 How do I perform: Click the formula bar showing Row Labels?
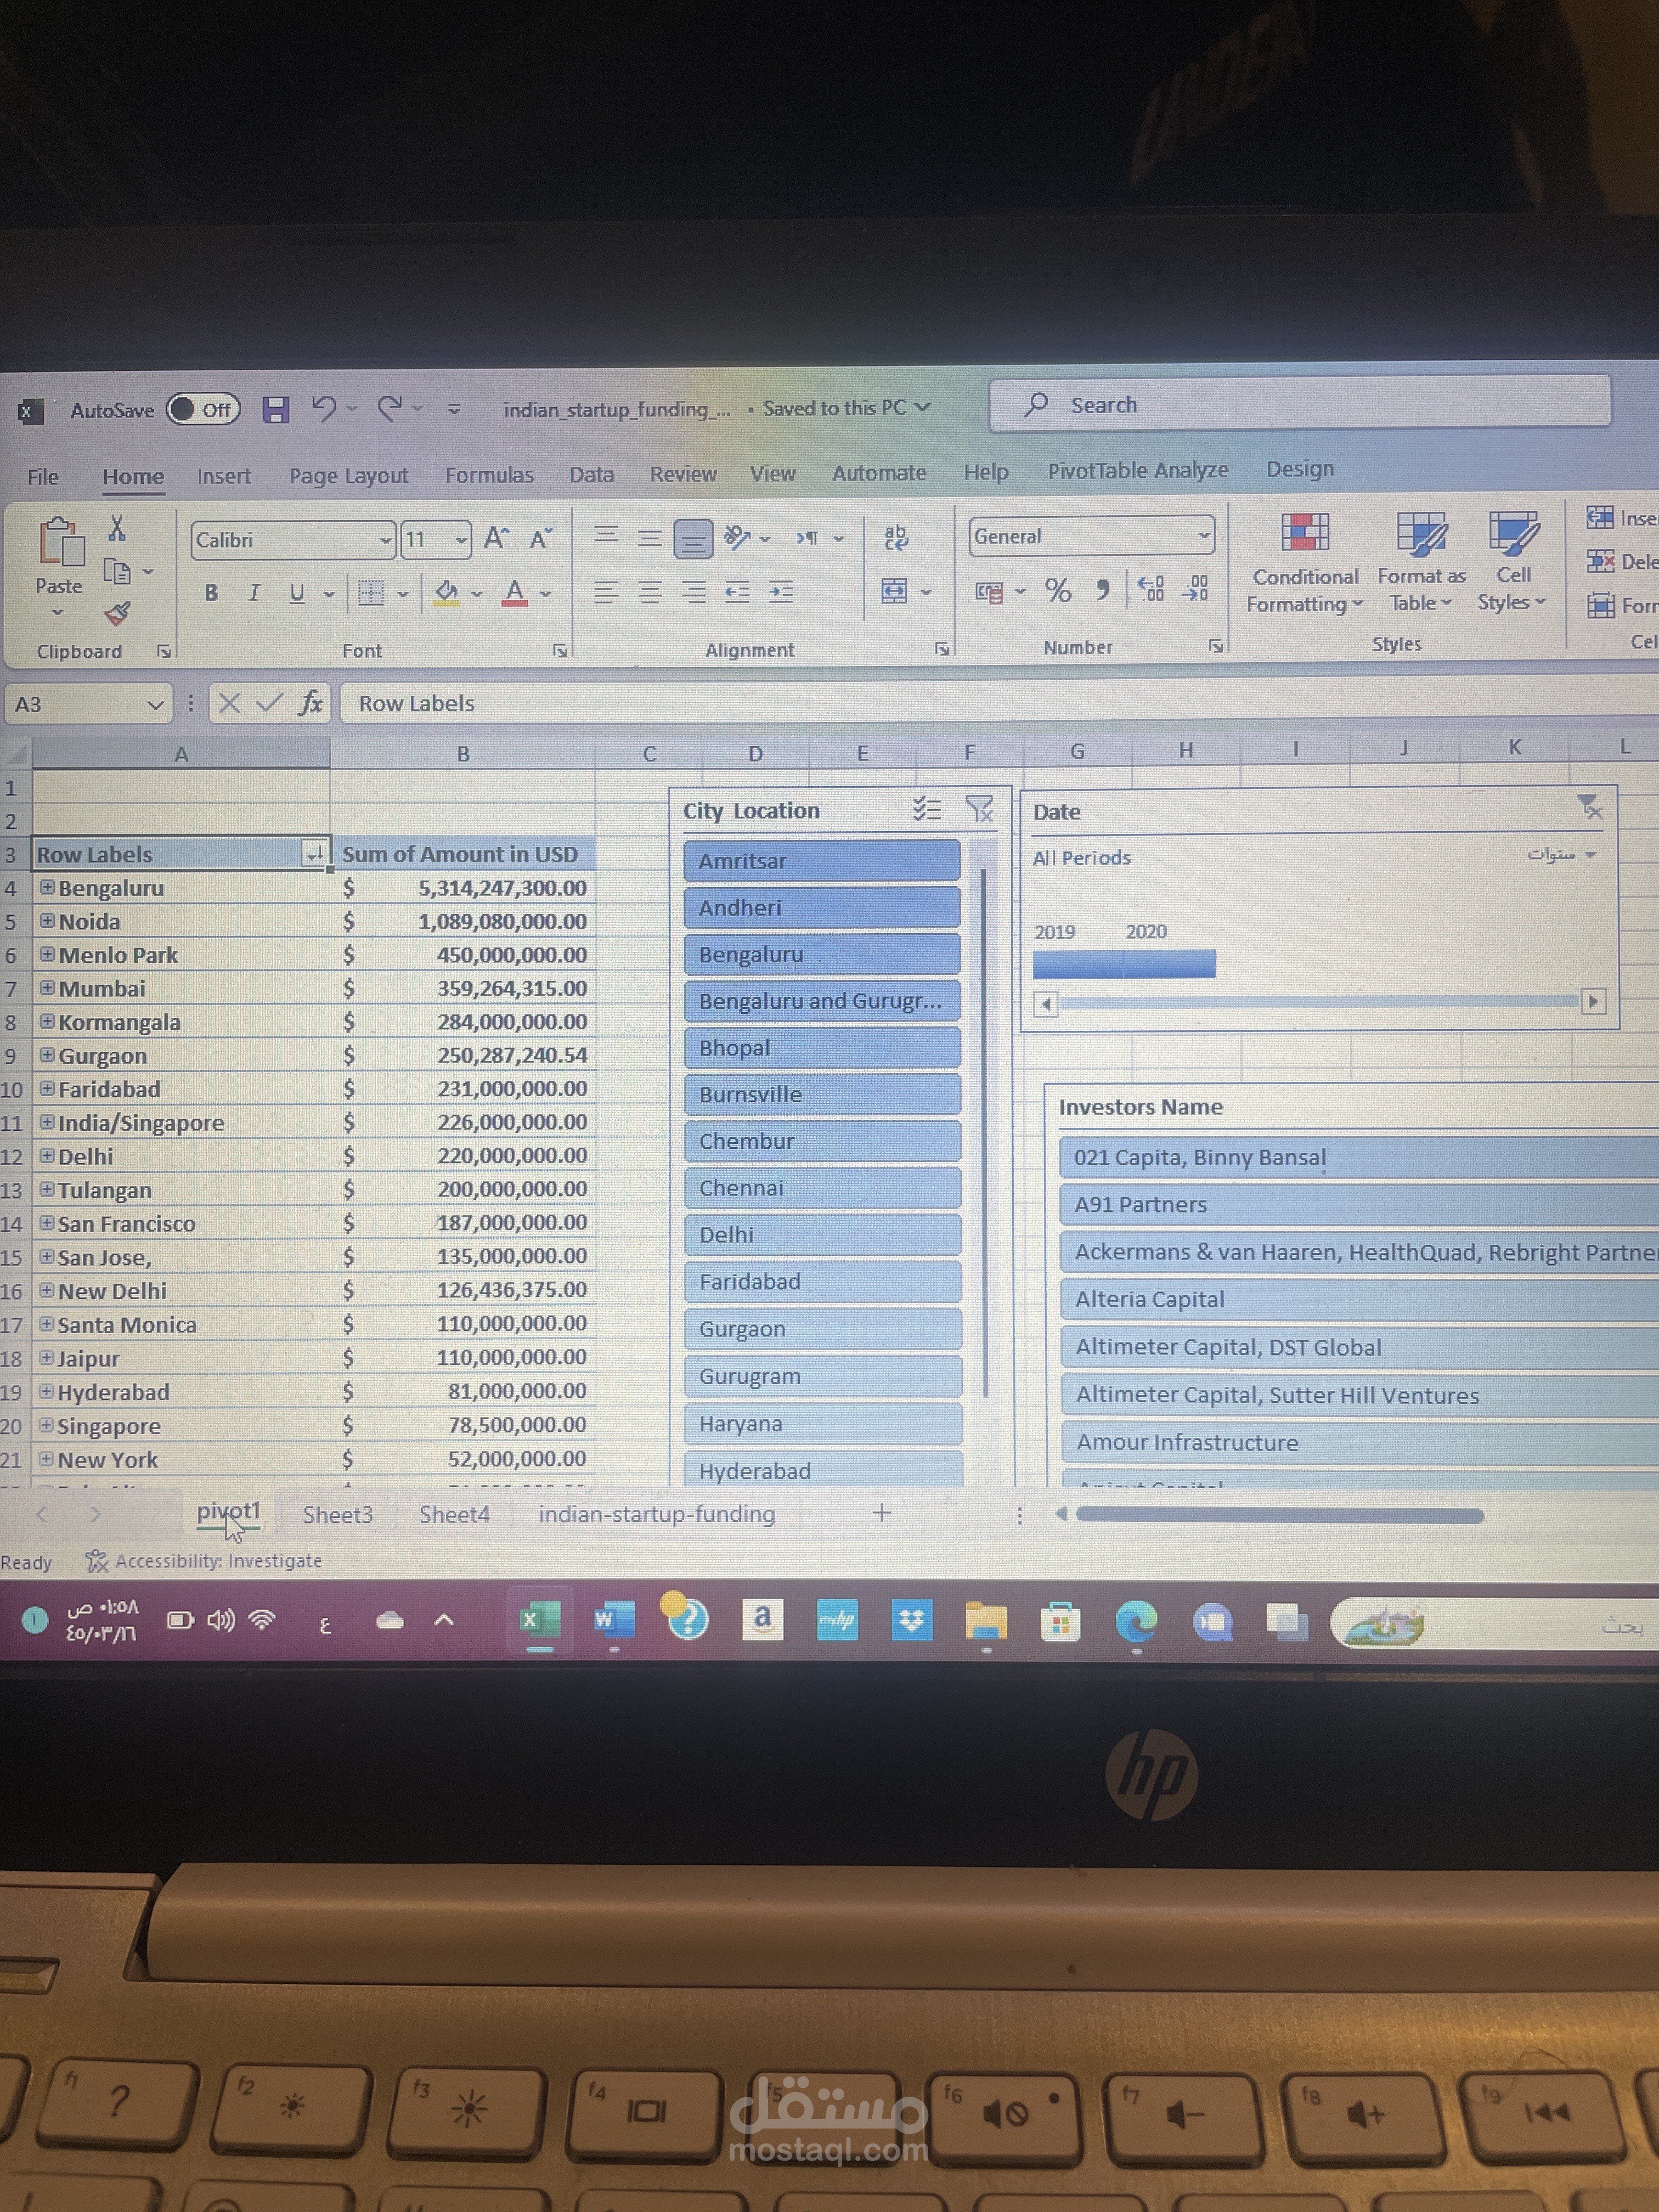pyautogui.click(x=1000, y=702)
